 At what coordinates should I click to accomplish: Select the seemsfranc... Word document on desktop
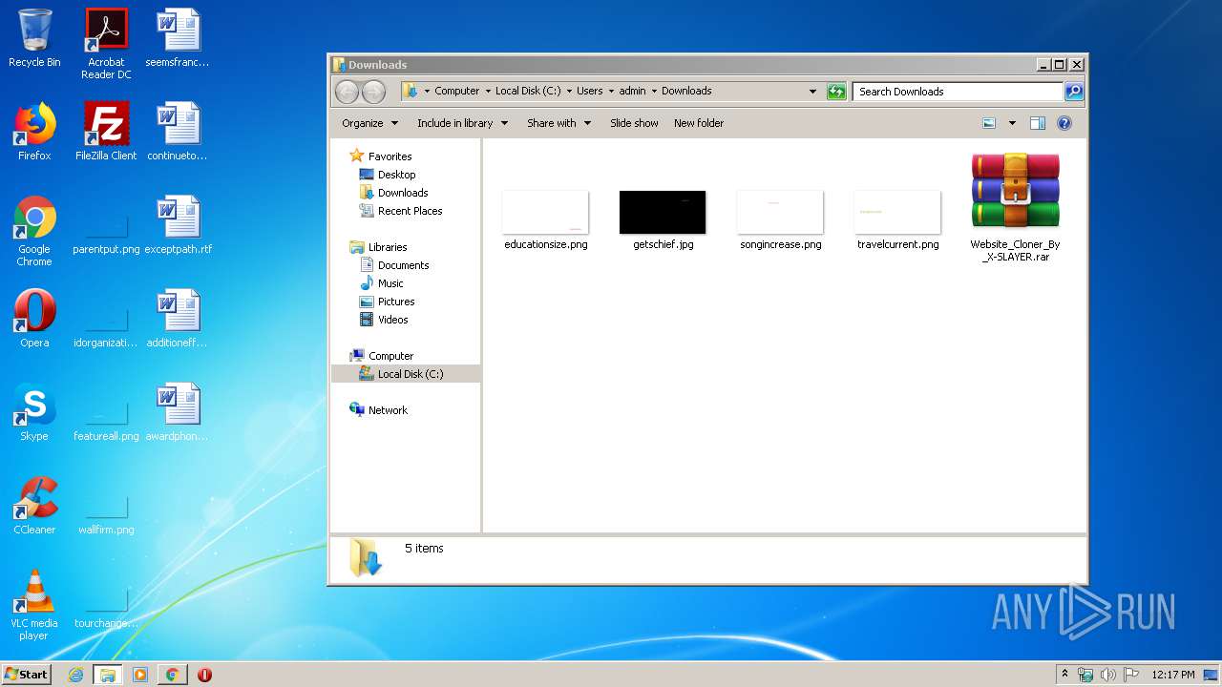[x=179, y=38]
